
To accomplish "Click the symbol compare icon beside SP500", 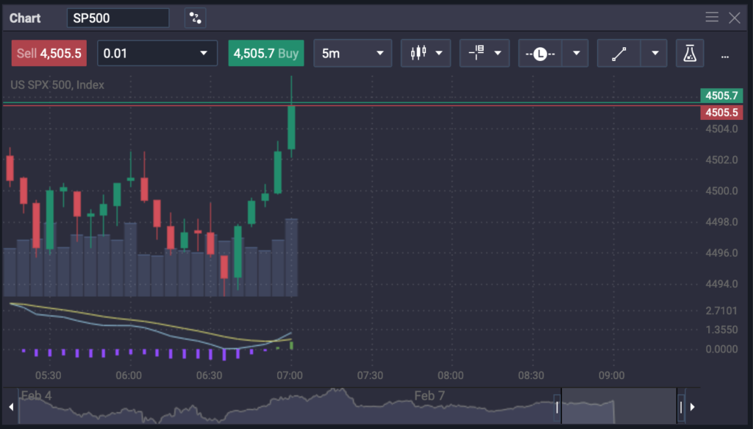I will tap(195, 17).
